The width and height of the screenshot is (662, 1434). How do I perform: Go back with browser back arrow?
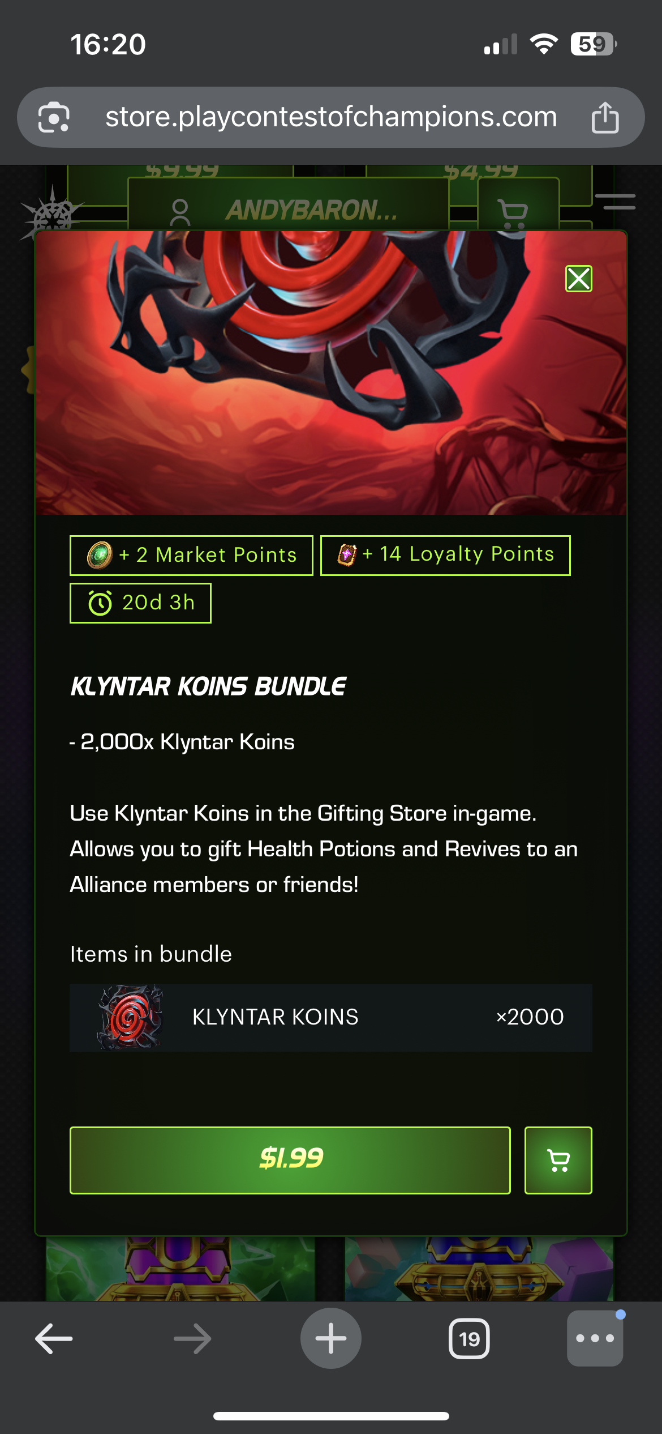click(54, 1339)
